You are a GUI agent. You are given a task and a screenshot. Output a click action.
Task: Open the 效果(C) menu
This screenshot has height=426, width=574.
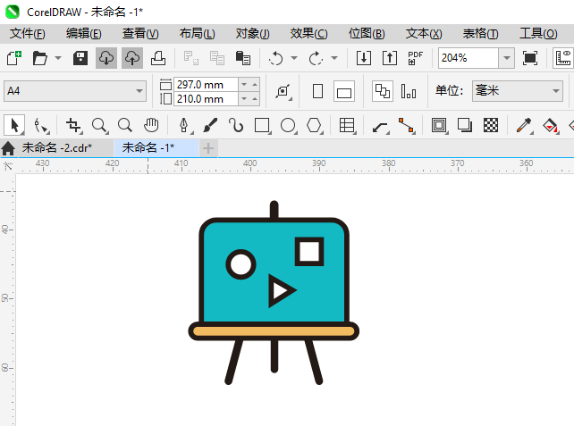309,34
